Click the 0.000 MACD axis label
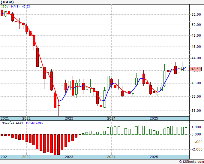Image resolution: width=204 pixels, height=164 pixels. pyautogui.click(x=196, y=135)
